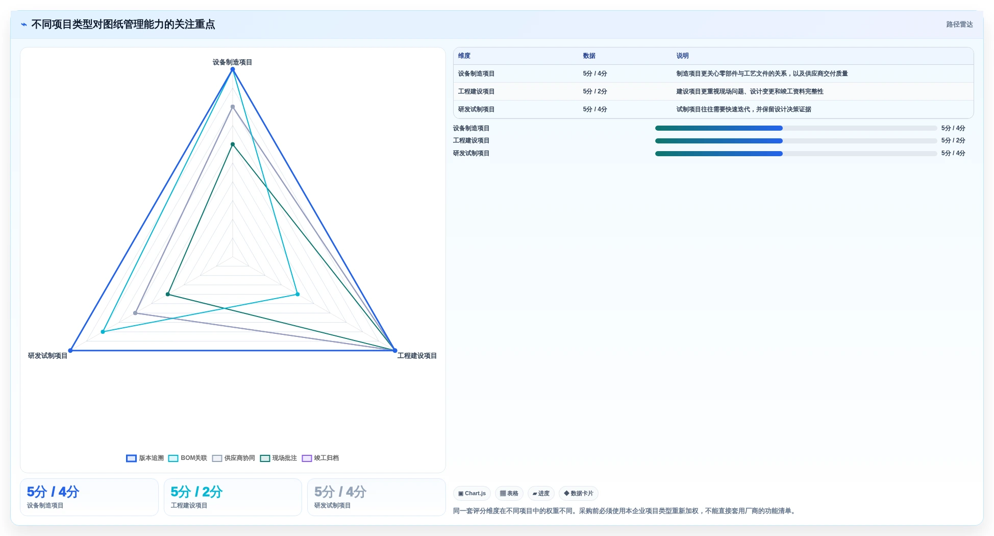Click the 工程建设项目 radar axis label
Screen dimensions: 994x536
pos(417,356)
